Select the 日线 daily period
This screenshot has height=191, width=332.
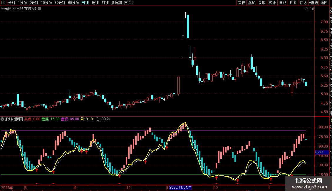85,3
